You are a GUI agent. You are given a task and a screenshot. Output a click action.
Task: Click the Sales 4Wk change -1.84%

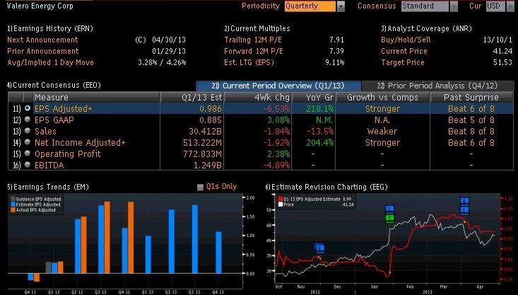[x=276, y=132]
